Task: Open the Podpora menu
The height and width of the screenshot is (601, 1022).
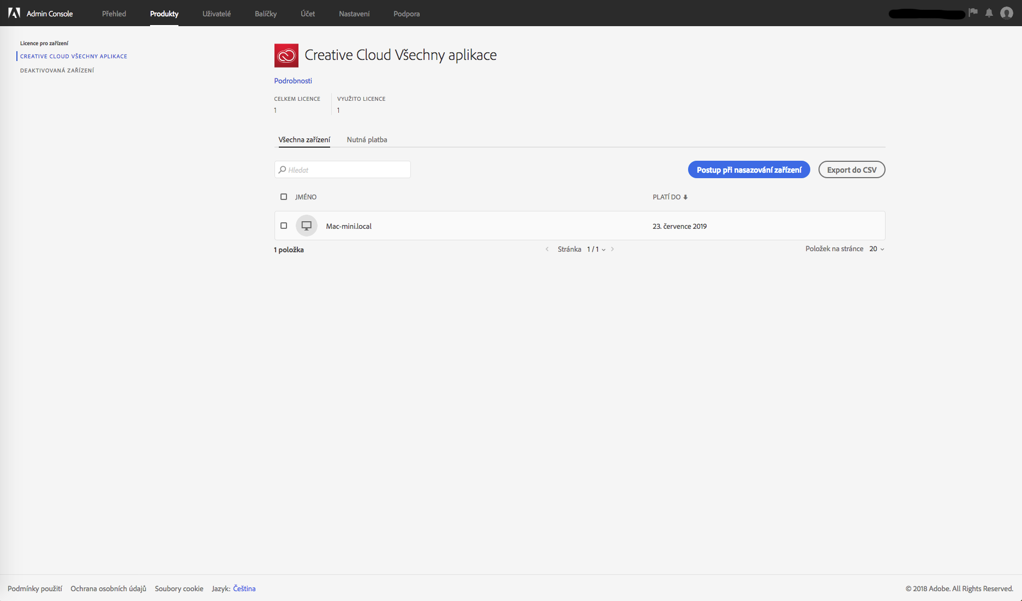Action: point(407,14)
